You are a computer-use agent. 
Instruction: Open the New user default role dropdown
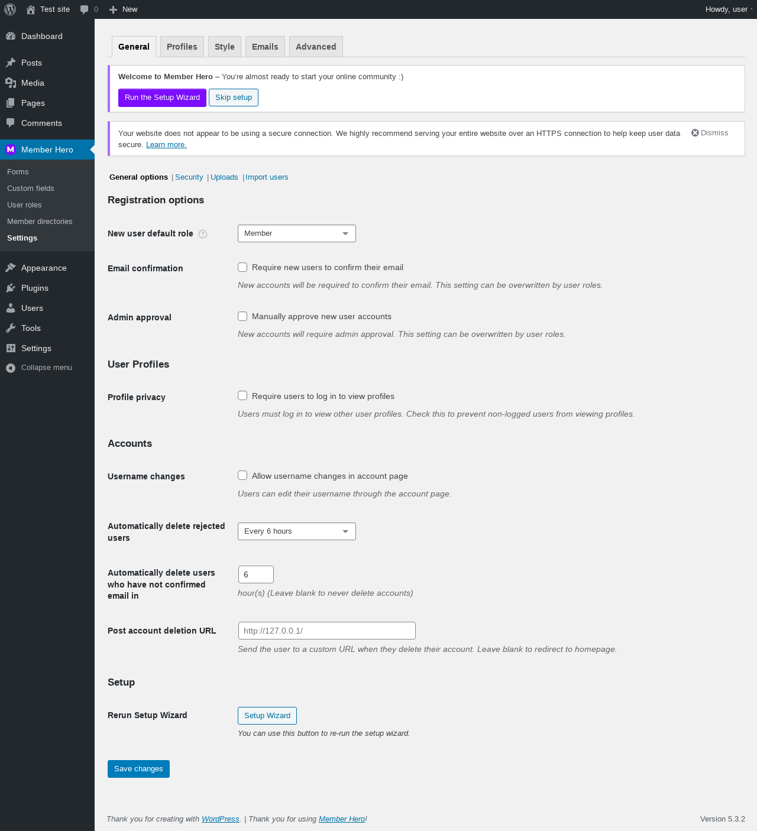coord(296,233)
